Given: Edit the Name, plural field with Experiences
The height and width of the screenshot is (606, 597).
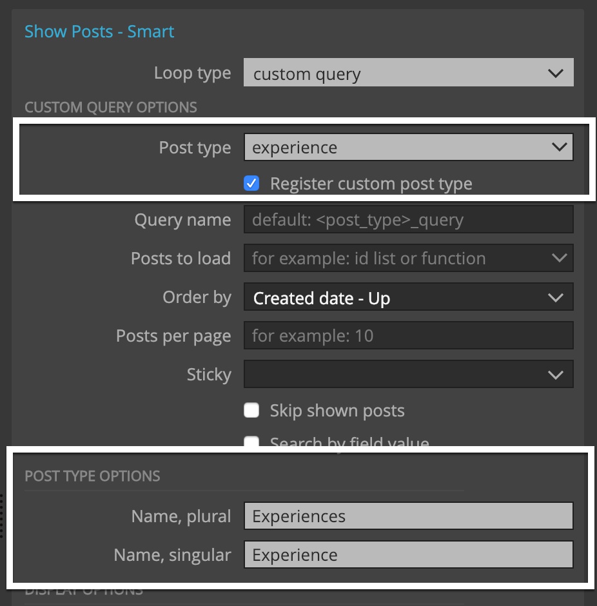Looking at the screenshot, I should click(x=409, y=516).
